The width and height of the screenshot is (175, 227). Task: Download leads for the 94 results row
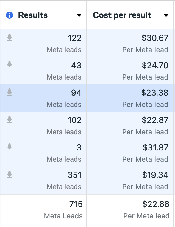pos(10,92)
